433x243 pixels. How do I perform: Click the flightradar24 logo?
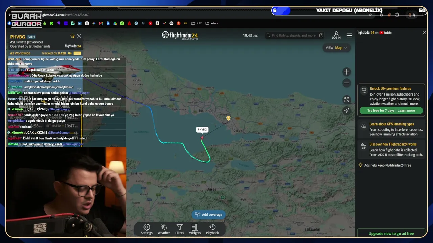[180, 35]
